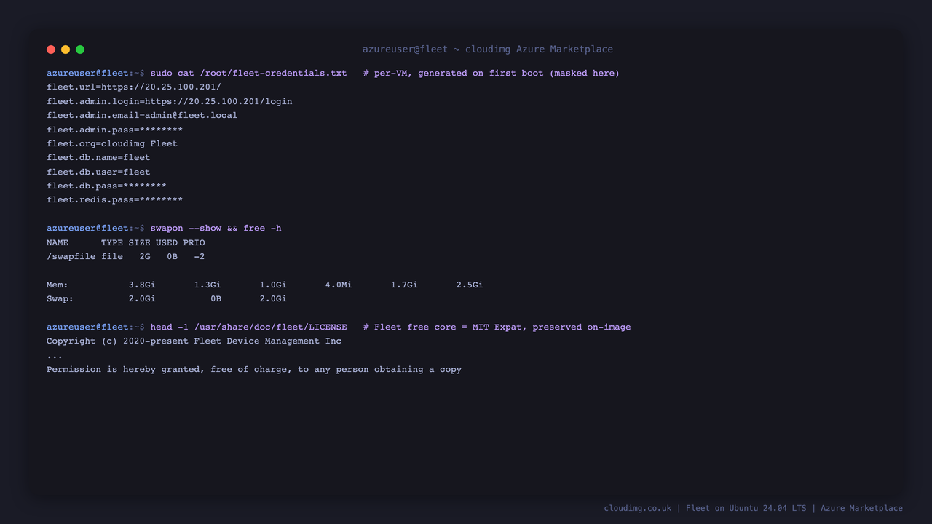The image size is (932, 524).
Task: Click the 'fleet.admin.login=https://20.25.100.201/login' line
Action: [x=170, y=101]
